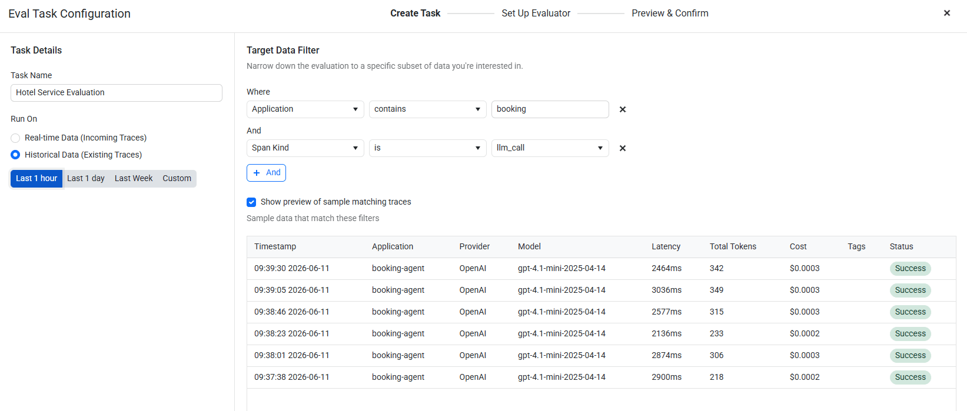
Task: Select the Last 1 day range
Action: click(x=86, y=179)
